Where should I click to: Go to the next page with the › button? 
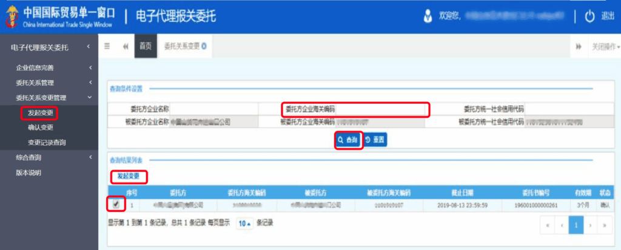pyautogui.click(x=590, y=225)
